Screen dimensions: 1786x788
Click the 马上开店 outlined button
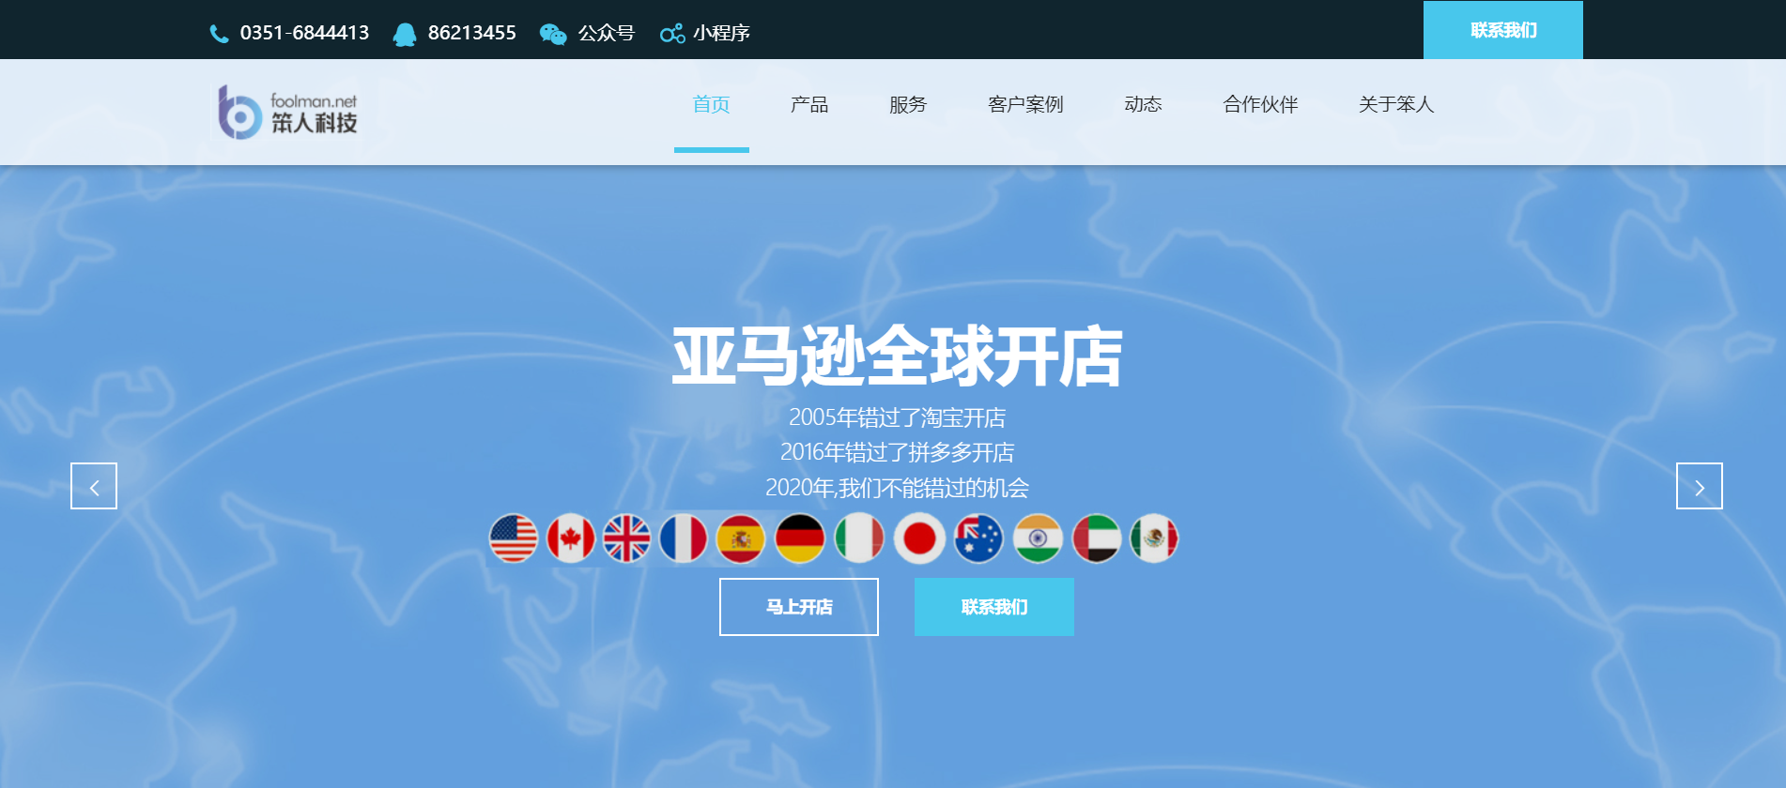coord(799,607)
